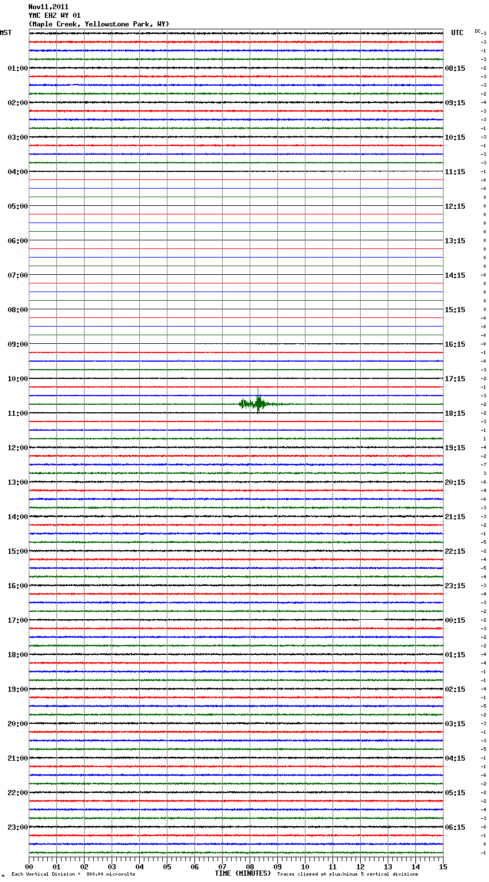Click the 01:15 UTC time label
The image size is (489, 882).
(x=455, y=655)
